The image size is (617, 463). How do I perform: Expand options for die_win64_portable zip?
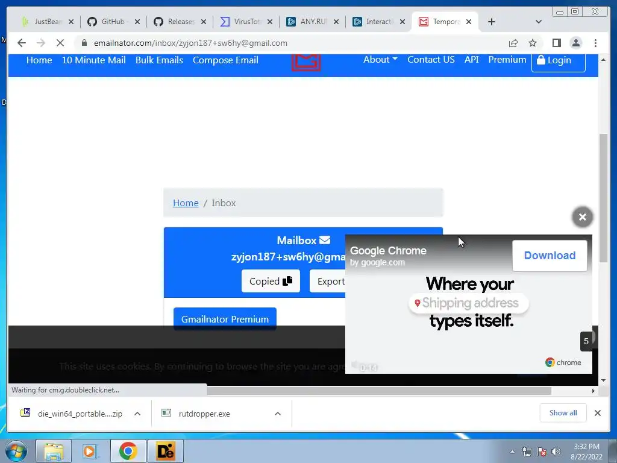(x=137, y=414)
